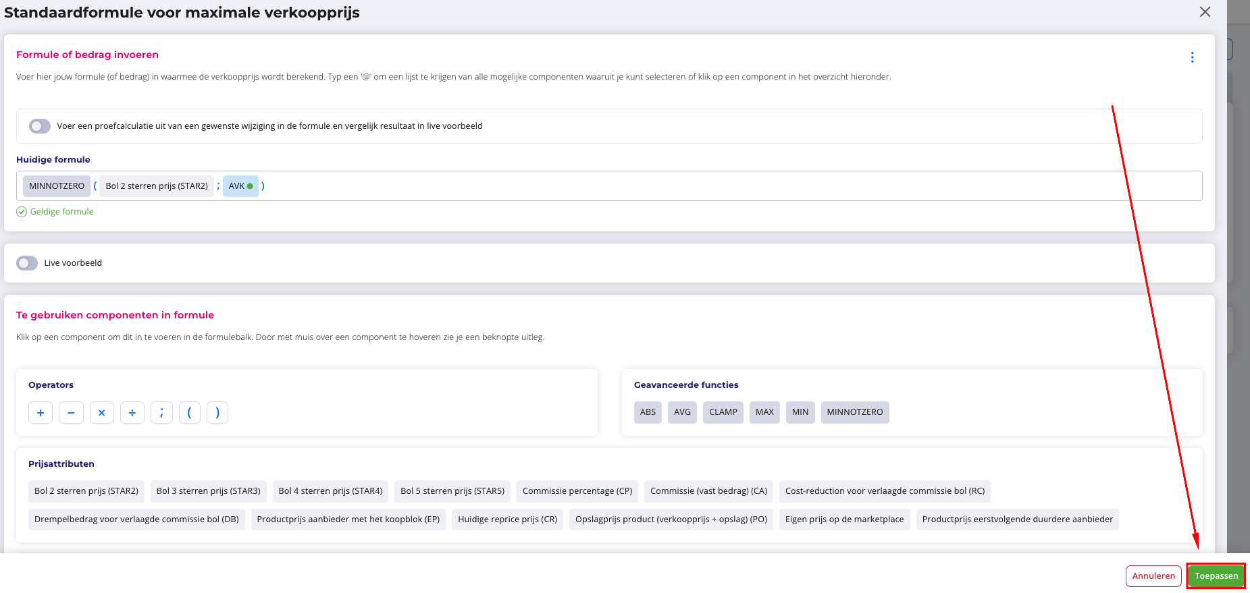Add Commissie percentage (CP) attribute

click(577, 491)
